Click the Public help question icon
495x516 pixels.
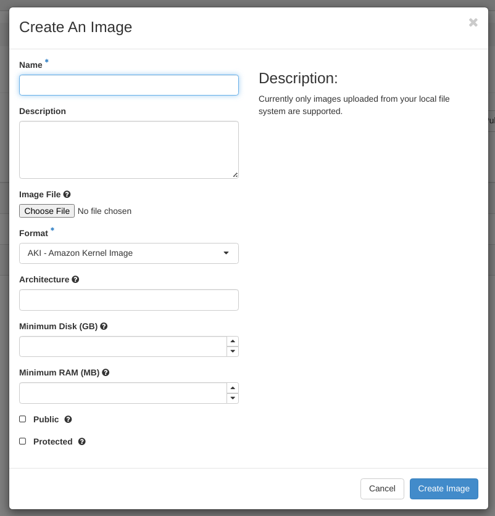pyautogui.click(x=68, y=419)
